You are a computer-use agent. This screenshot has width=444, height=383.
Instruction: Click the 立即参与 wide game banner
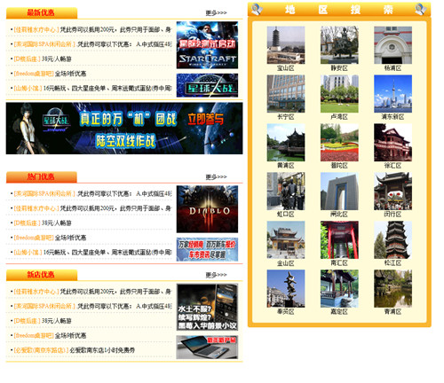pos(124,129)
